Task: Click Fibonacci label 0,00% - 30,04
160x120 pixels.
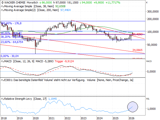Action: [x=9, y=56]
